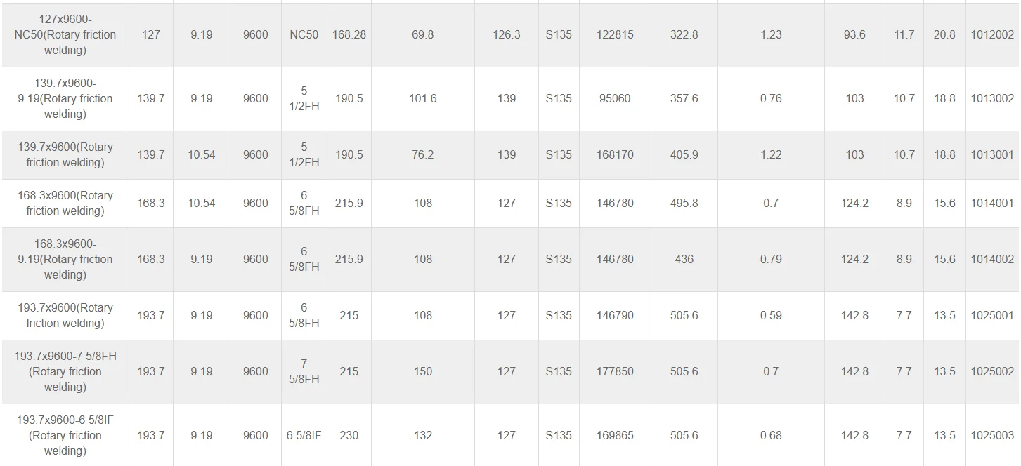This screenshot has width=1021, height=466.
Task: Click the 169865 value cell
Action: pyautogui.click(x=615, y=435)
